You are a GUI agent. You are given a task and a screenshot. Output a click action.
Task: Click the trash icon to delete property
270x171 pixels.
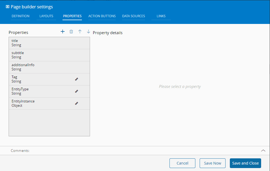coord(71,32)
